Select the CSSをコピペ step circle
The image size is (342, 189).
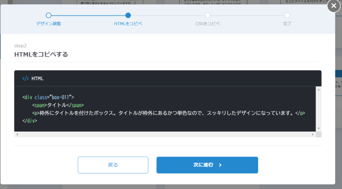tap(207, 15)
